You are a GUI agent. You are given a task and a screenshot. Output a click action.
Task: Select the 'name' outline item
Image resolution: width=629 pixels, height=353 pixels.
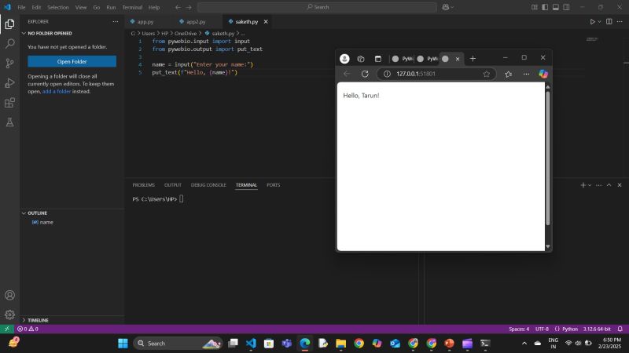[x=46, y=222]
